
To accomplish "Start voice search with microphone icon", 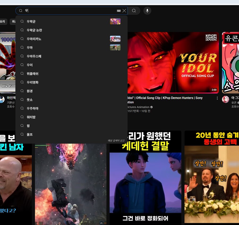I will tap(147, 11).
